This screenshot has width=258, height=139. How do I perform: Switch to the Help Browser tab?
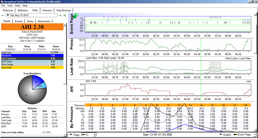coord(64,10)
